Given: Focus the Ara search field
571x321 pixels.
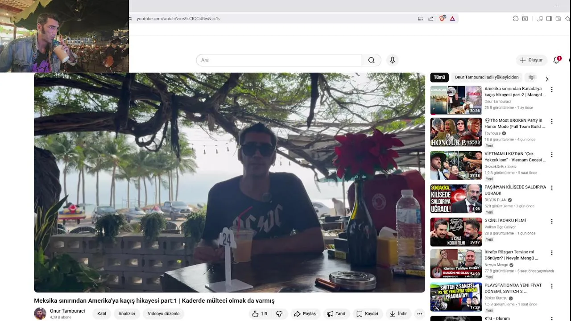Looking at the screenshot, I should pos(279,60).
